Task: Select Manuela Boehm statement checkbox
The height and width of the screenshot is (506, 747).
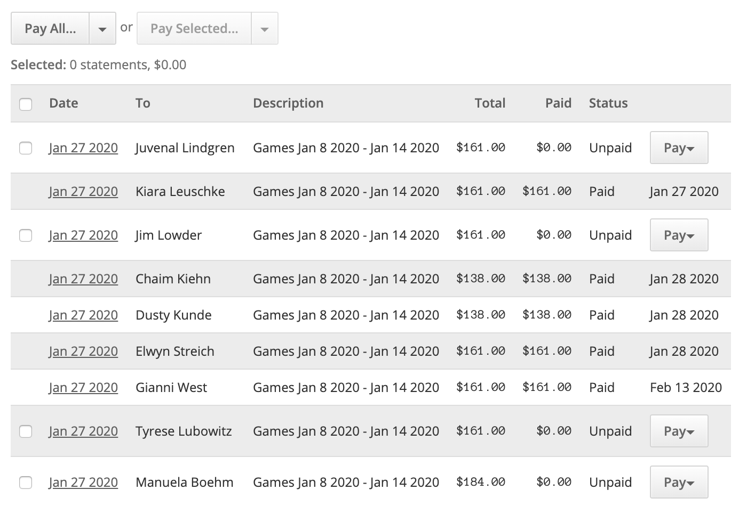Action: (x=26, y=482)
